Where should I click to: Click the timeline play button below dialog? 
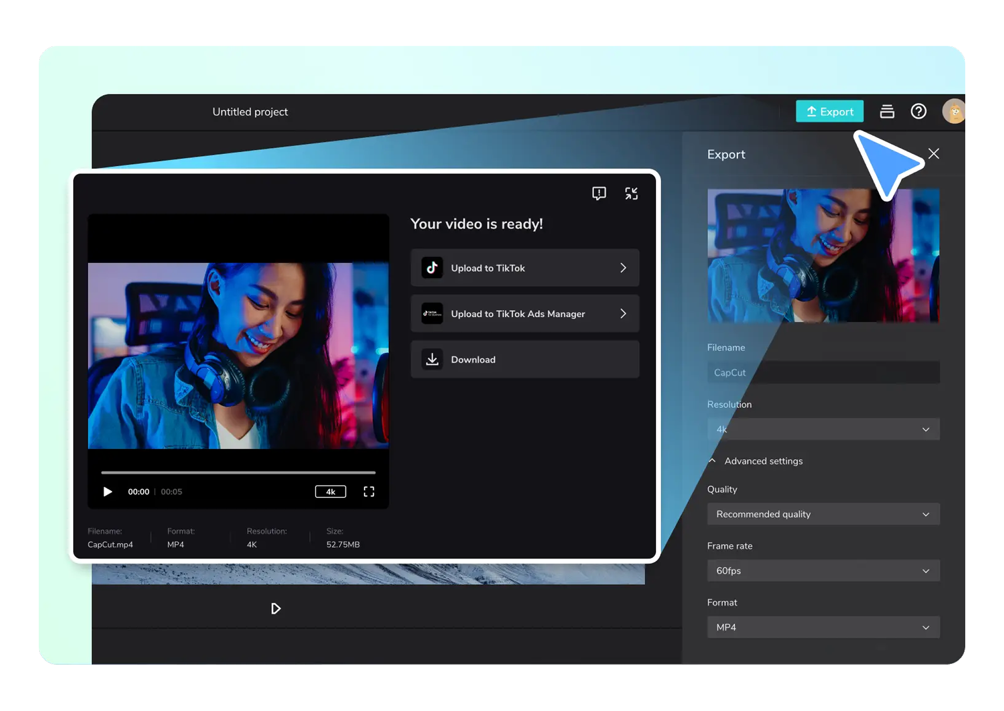[276, 608]
